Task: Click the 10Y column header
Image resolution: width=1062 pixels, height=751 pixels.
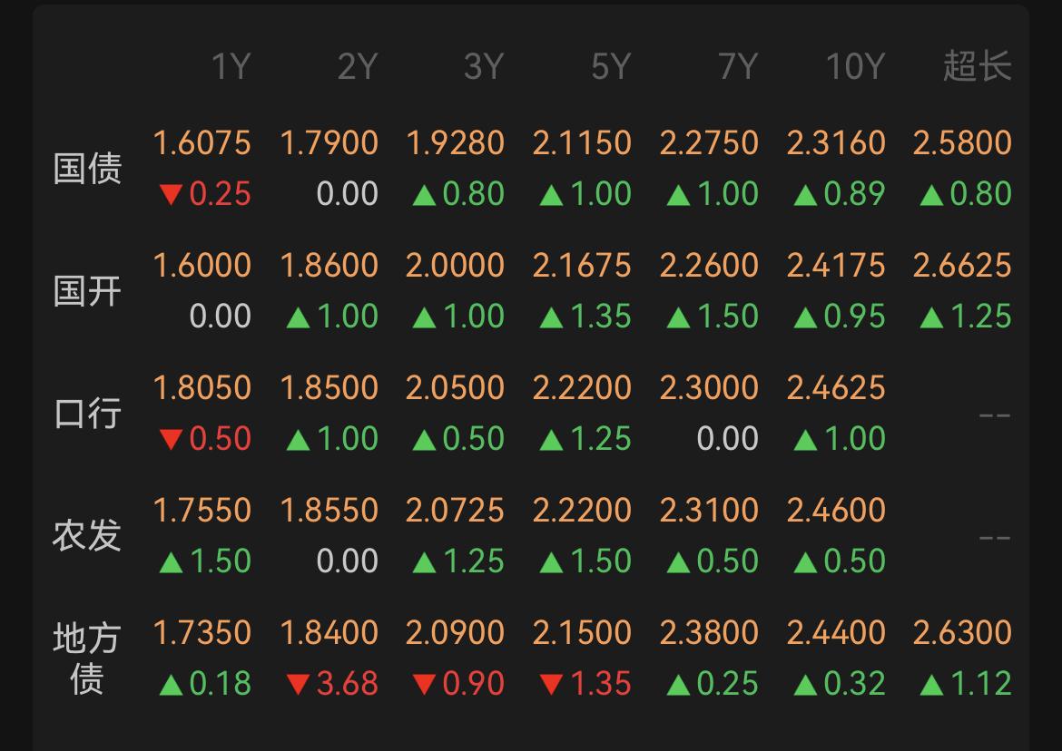Action: pyautogui.click(x=853, y=67)
